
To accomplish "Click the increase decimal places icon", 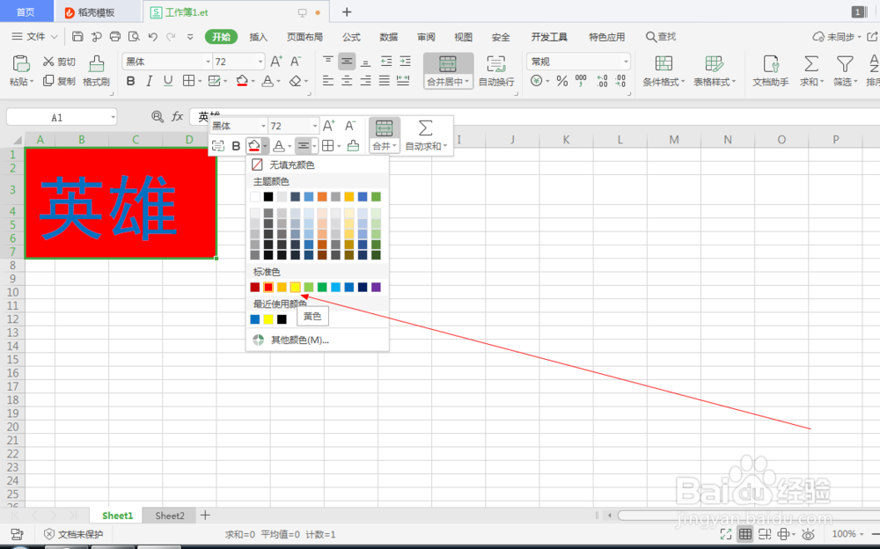I will [602, 81].
